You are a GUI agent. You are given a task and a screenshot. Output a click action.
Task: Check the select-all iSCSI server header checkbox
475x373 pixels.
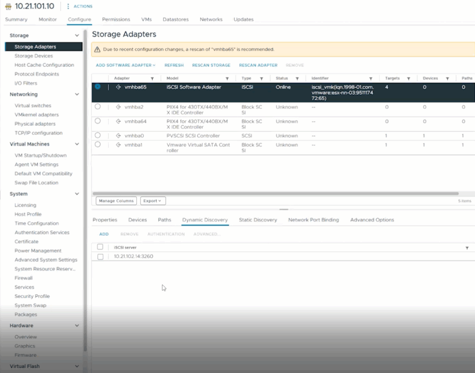pyautogui.click(x=100, y=247)
